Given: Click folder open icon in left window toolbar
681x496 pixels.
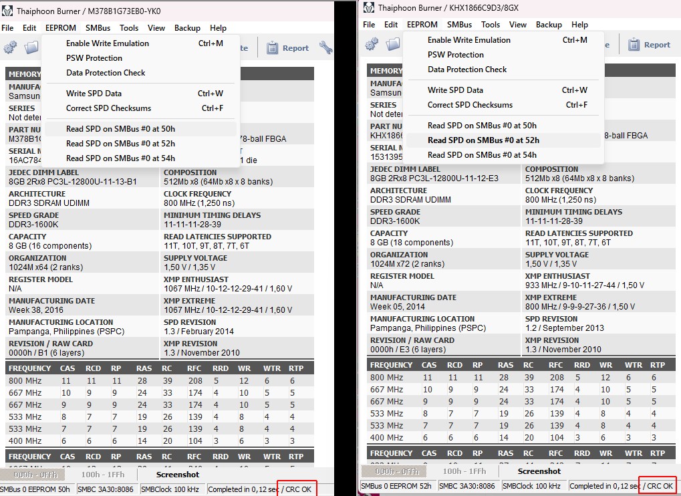Looking at the screenshot, I should tap(31, 47).
